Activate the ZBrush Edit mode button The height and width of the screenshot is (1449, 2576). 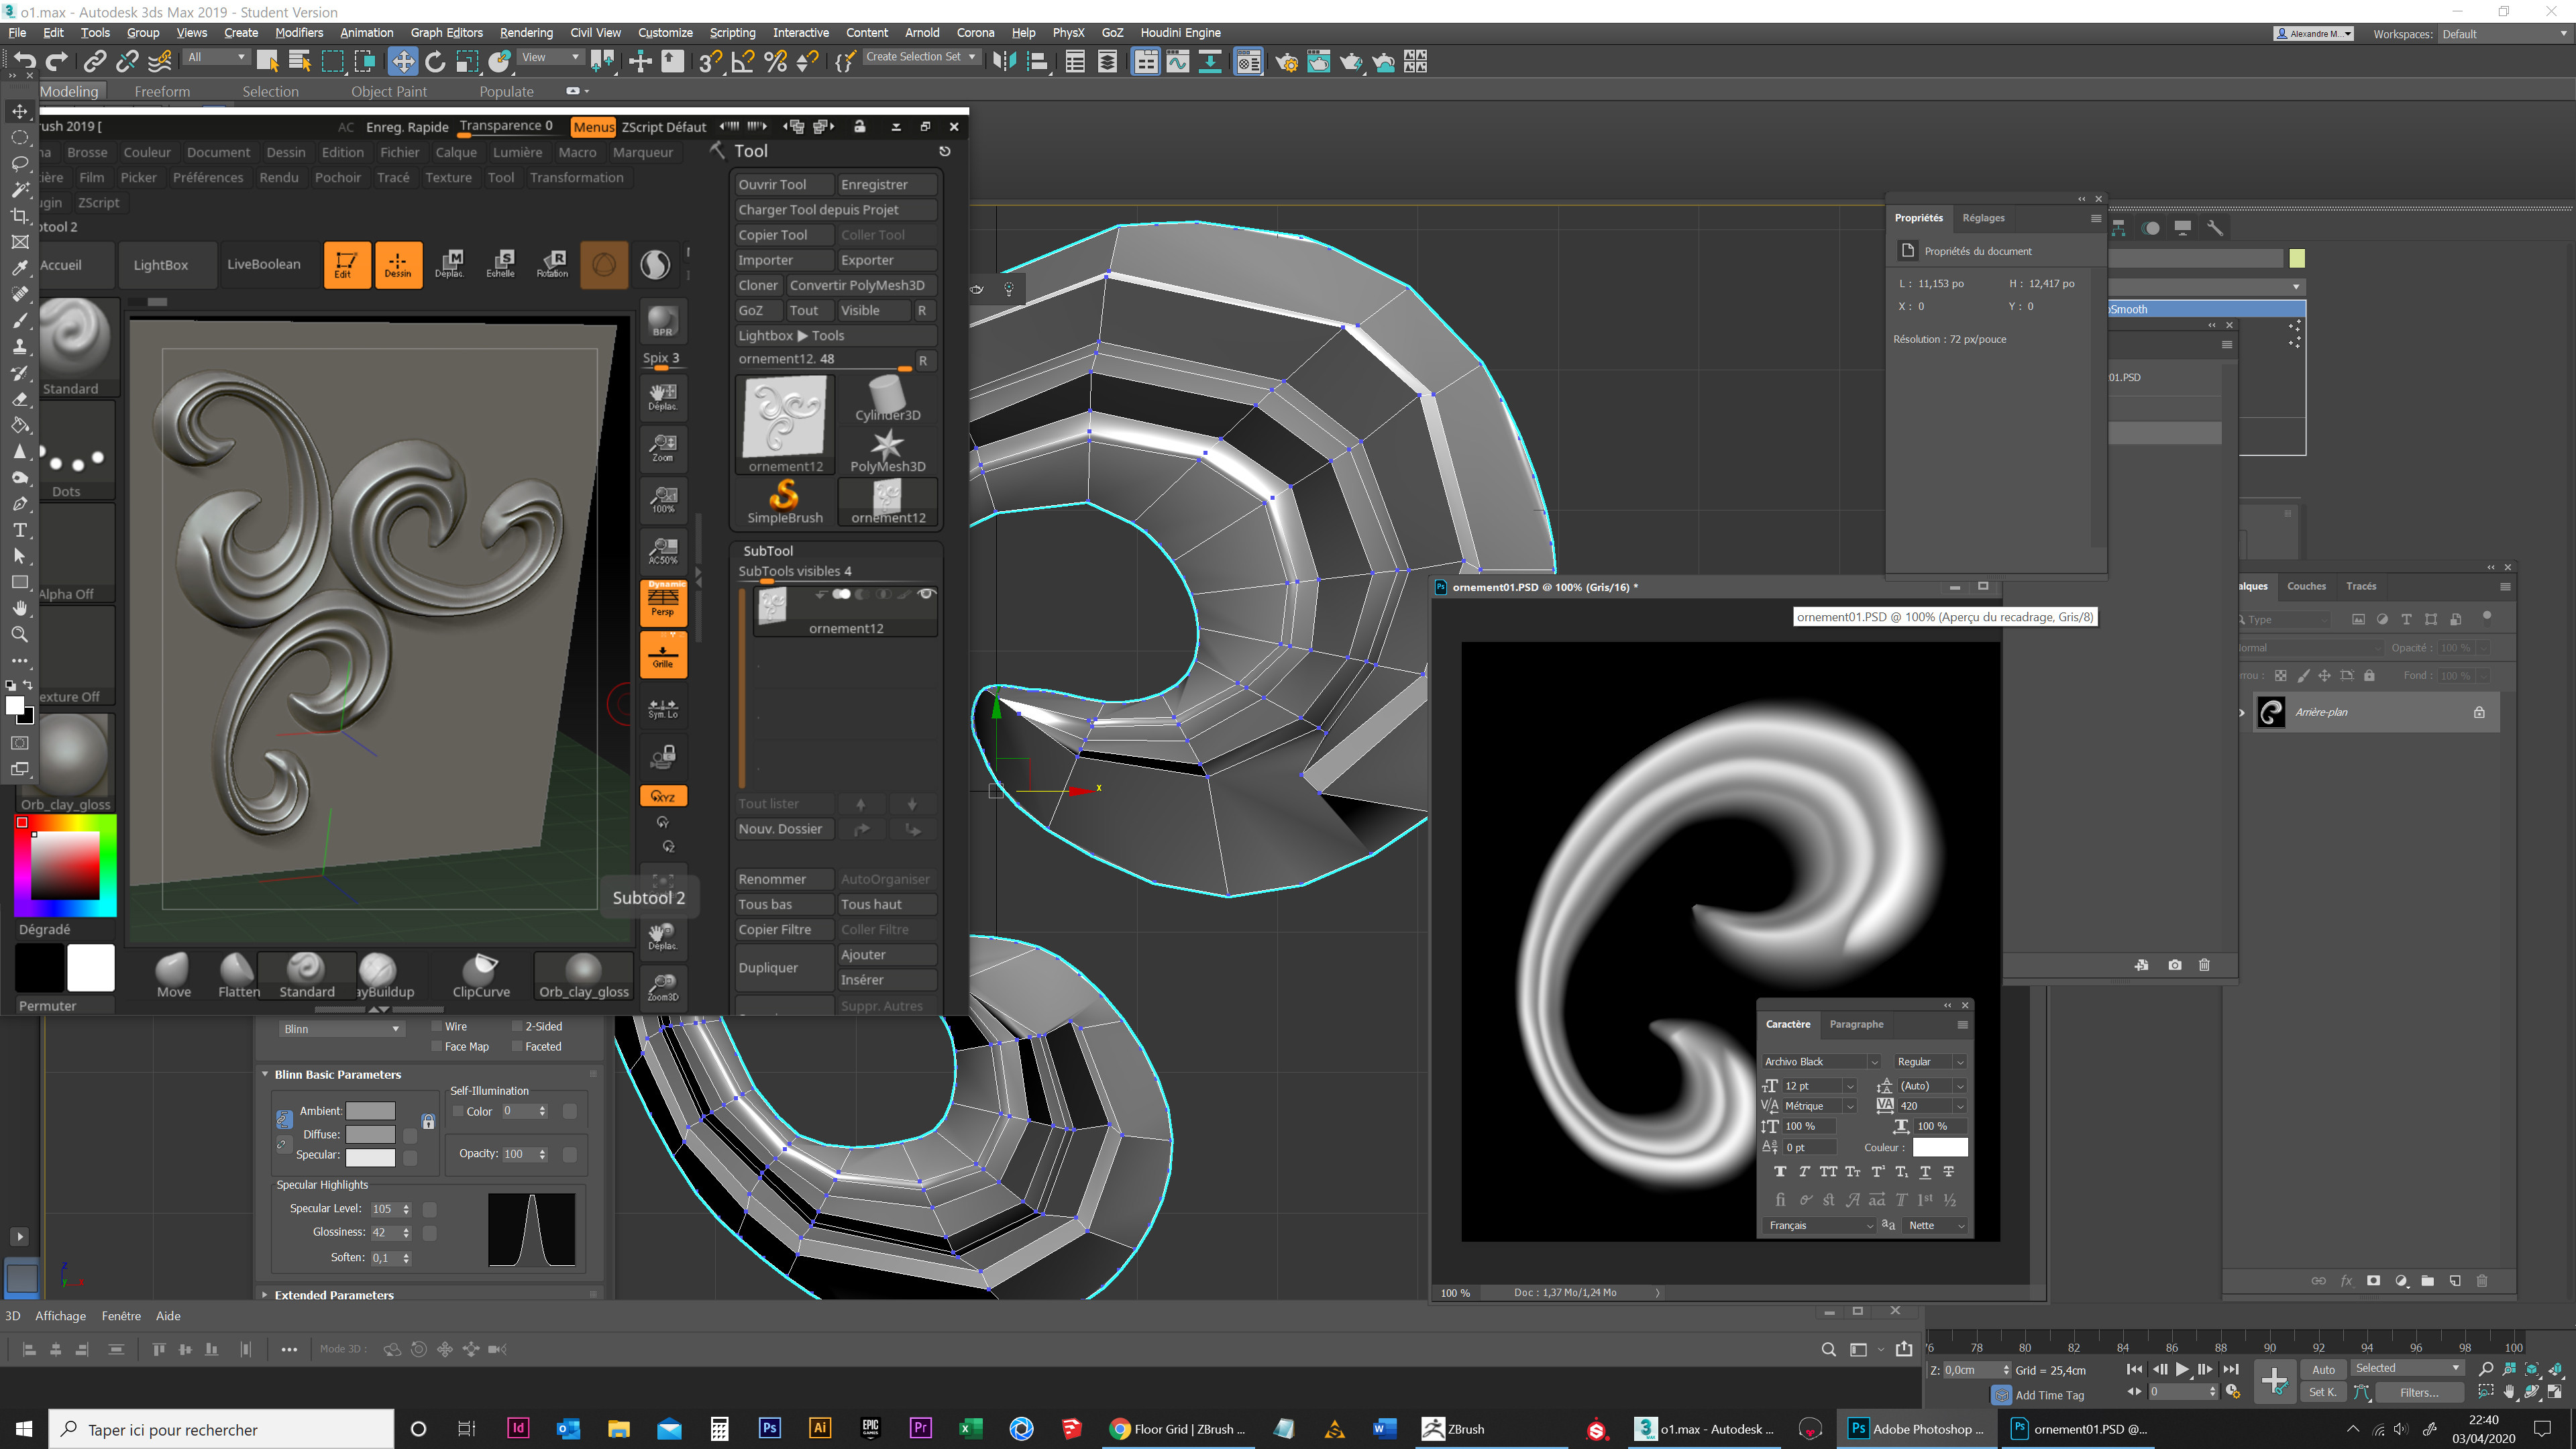coord(346,265)
